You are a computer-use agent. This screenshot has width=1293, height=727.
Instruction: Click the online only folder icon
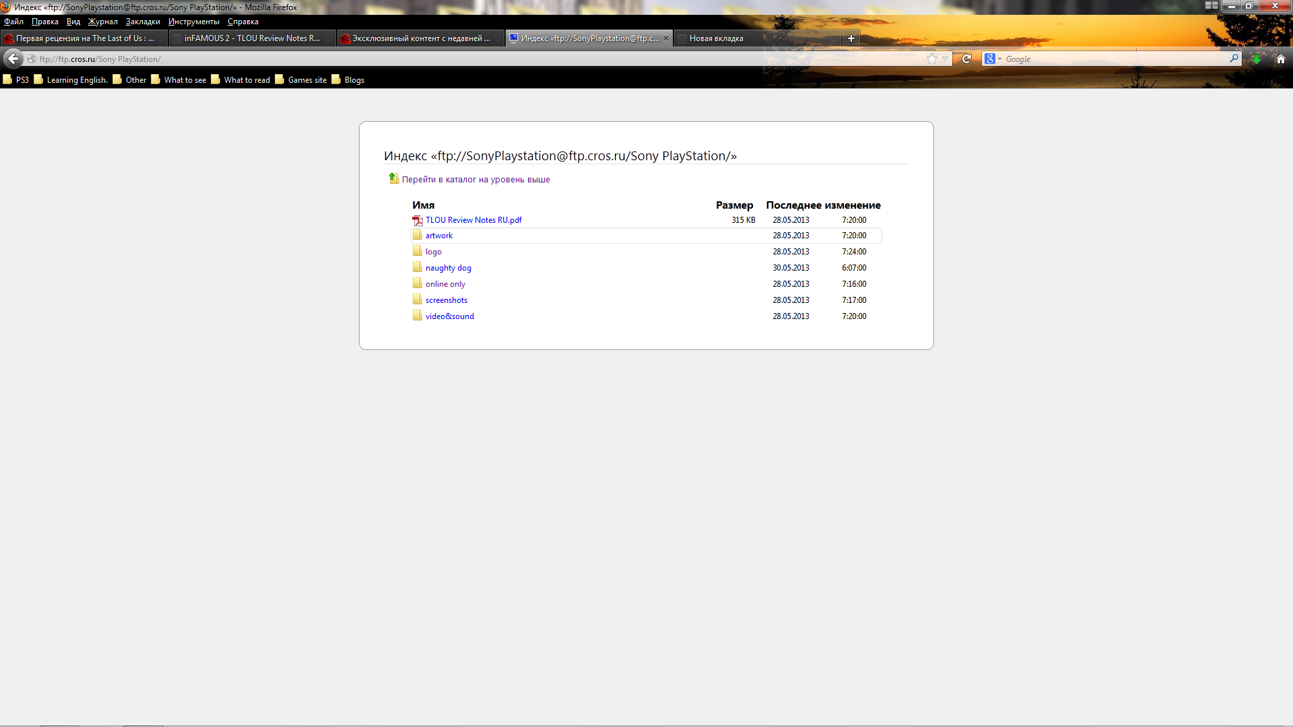418,283
